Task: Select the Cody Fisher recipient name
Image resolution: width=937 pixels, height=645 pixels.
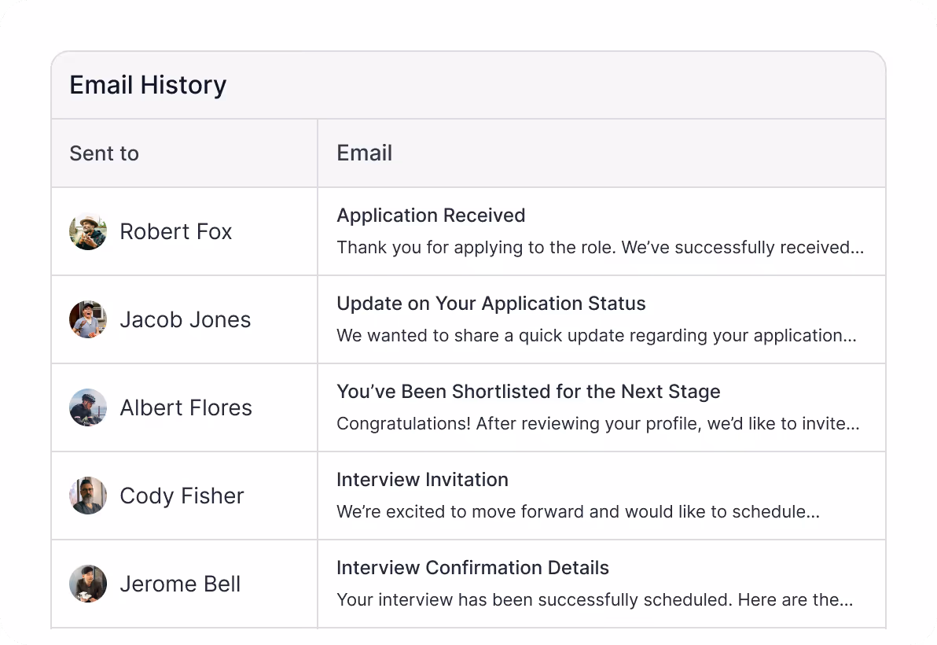Action: (x=182, y=496)
